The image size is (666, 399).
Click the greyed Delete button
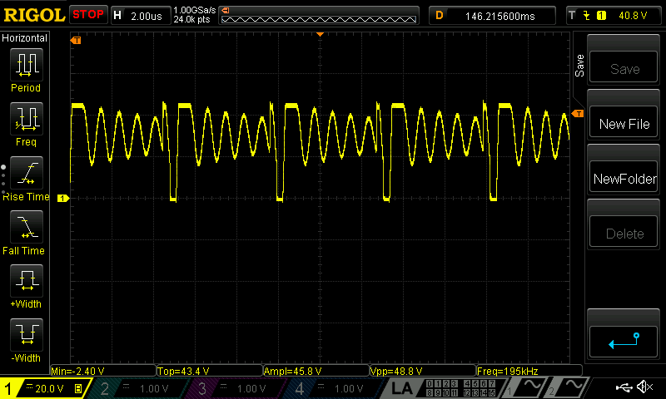coord(624,232)
